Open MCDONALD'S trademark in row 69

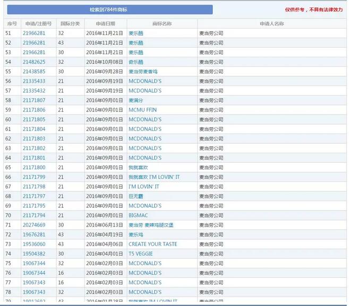[x=145, y=206]
